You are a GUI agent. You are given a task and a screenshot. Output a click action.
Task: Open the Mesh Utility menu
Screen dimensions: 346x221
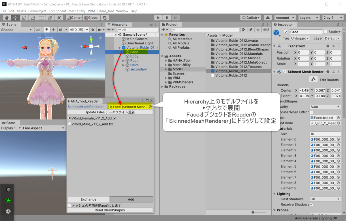tap(77, 11)
